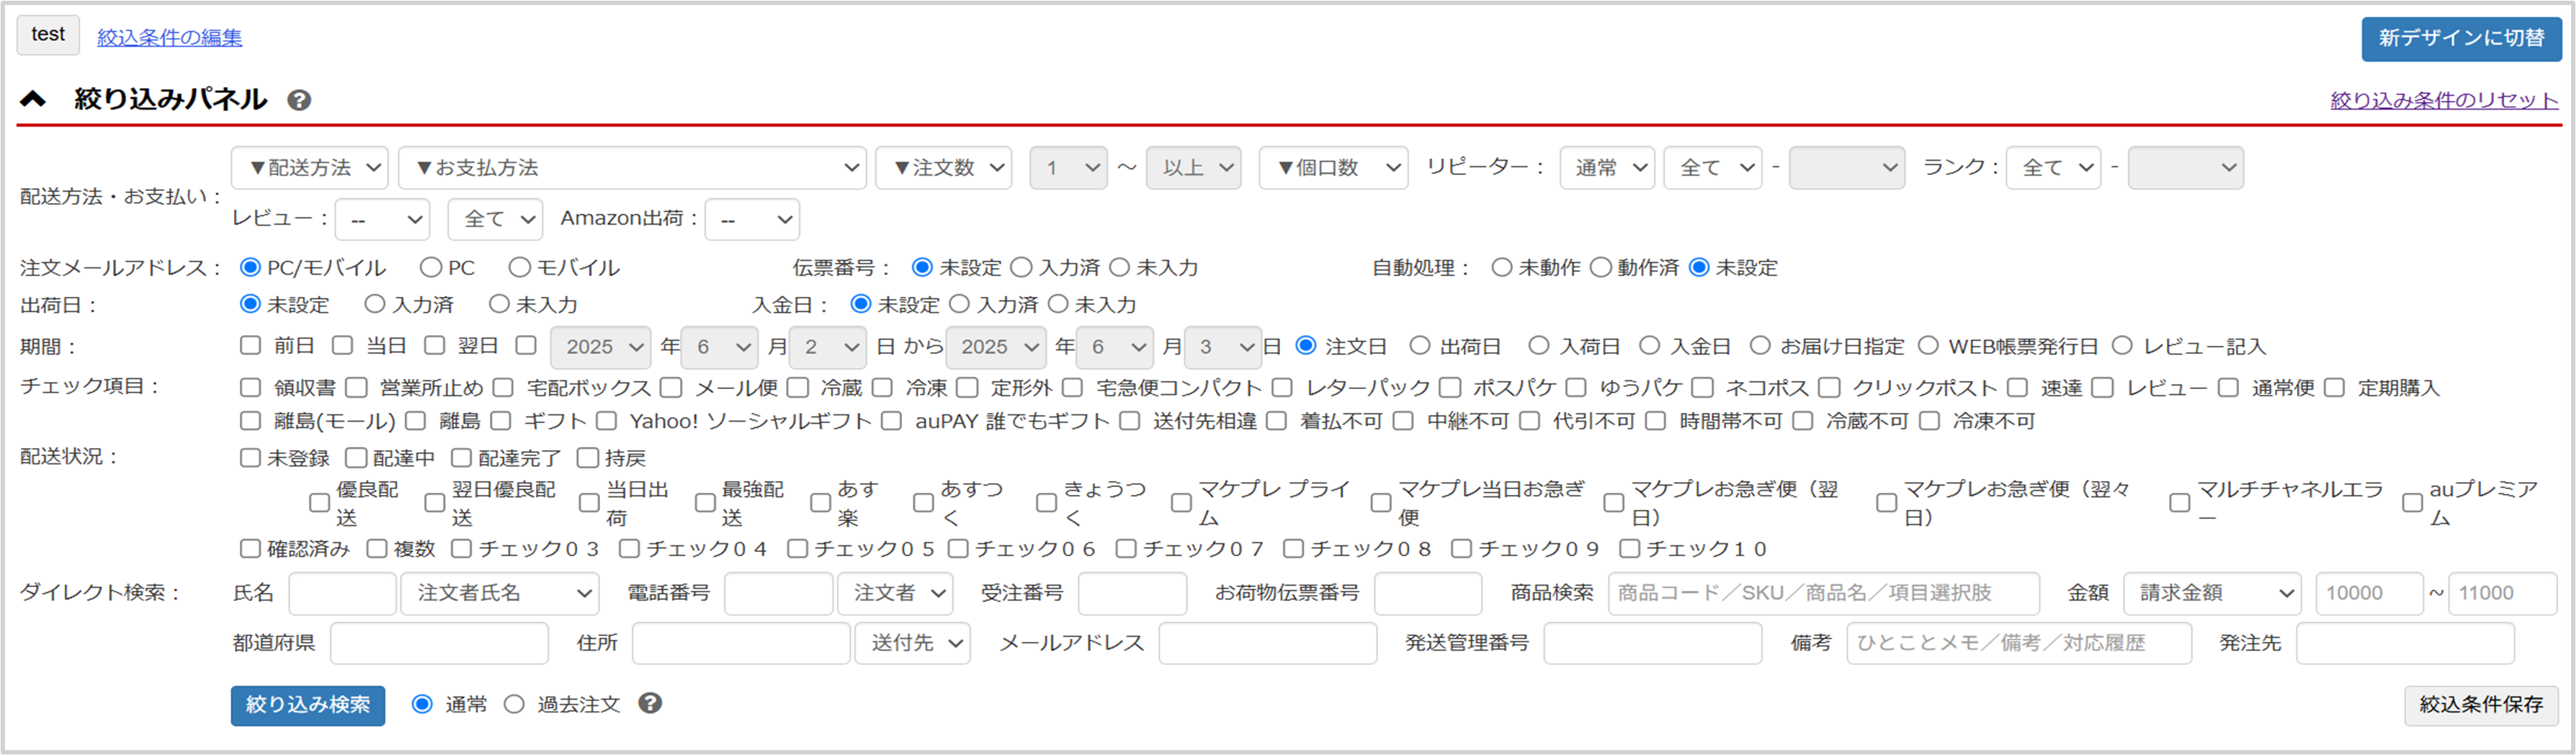Check the レターパック checkbox
The width and height of the screenshot is (2576, 755).
[1282, 388]
